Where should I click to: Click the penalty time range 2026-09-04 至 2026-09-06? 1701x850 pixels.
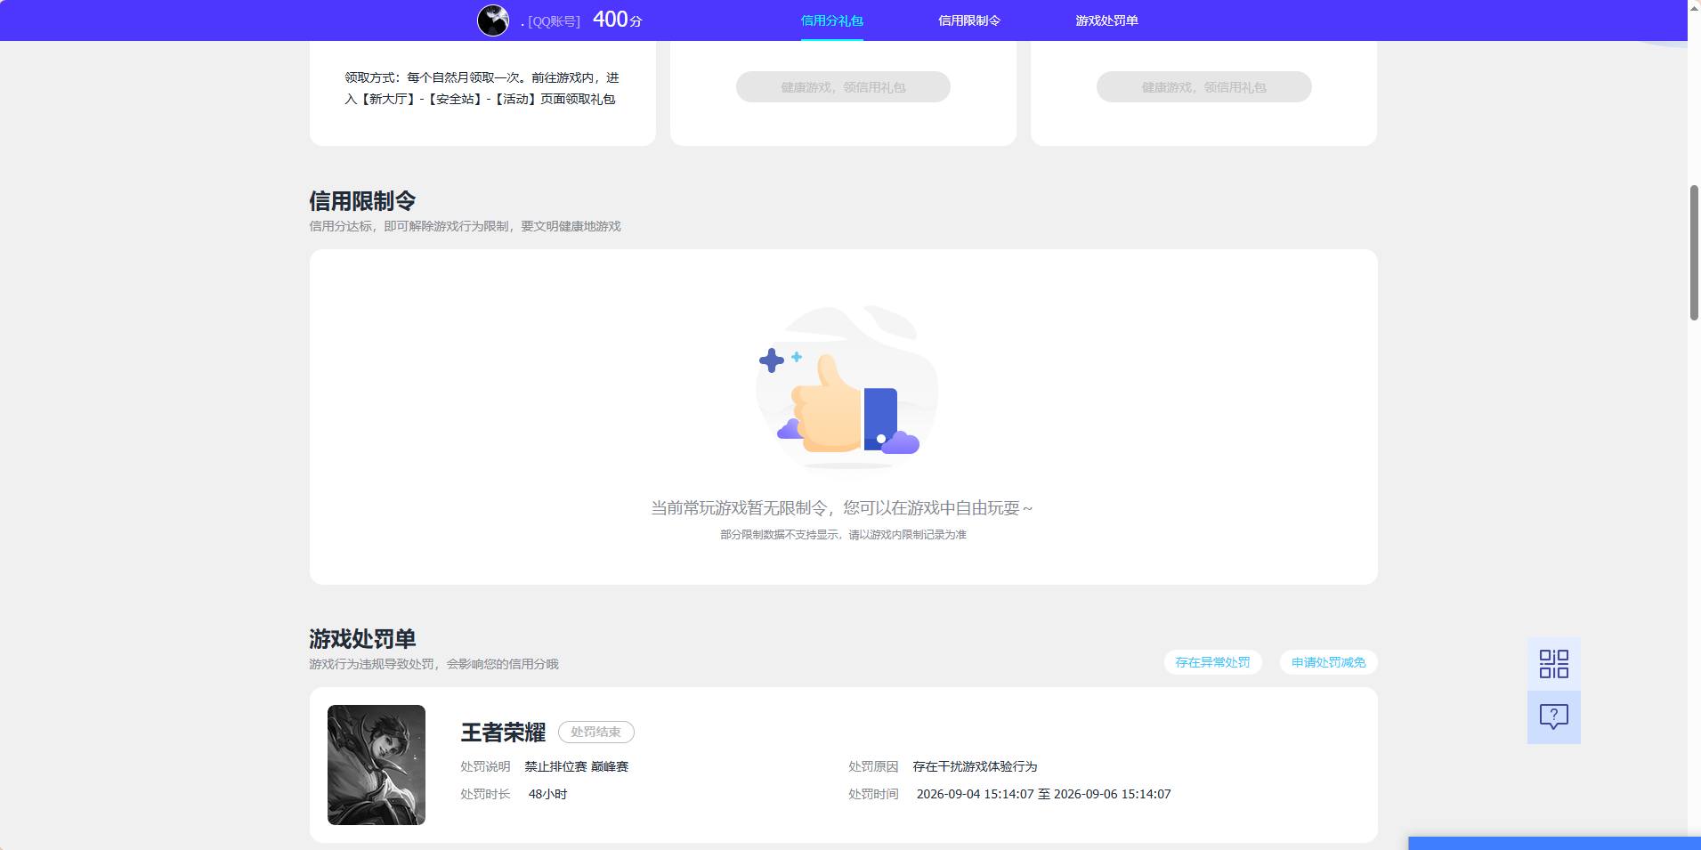[x=1044, y=794]
